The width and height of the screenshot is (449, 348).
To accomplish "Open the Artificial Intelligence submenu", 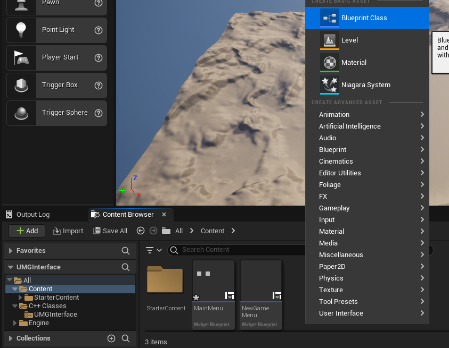I will tap(367, 126).
